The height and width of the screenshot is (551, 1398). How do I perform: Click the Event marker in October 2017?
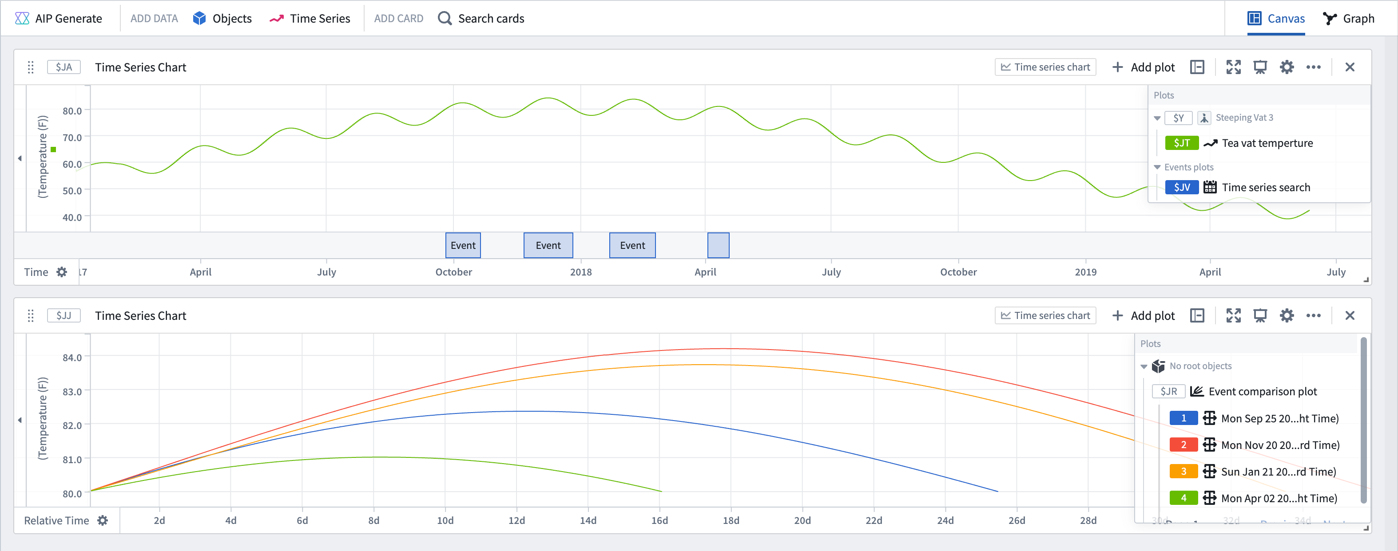(464, 245)
